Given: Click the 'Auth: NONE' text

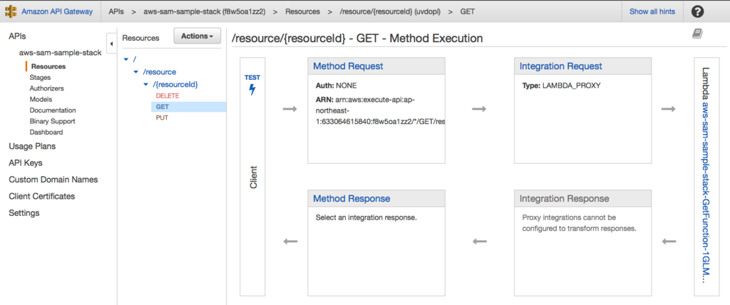Looking at the screenshot, I should [x=336, y=86].
